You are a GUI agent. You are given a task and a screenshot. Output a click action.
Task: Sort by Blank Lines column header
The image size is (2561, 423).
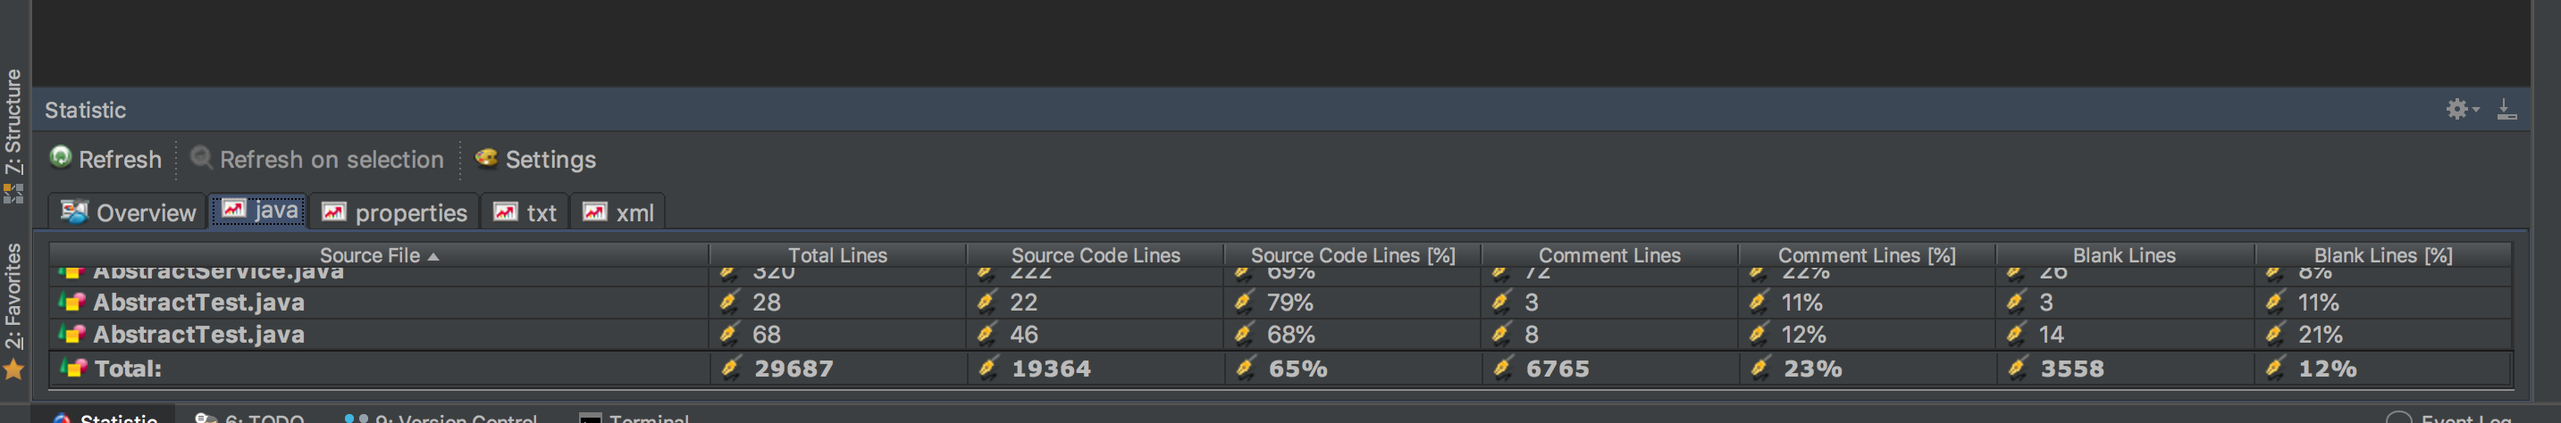tap(2123, 255)
